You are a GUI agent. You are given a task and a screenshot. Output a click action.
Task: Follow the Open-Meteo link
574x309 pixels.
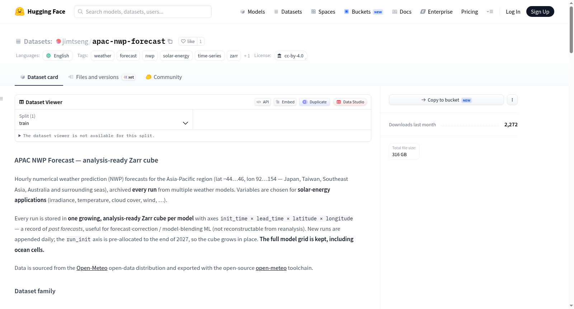tap(92, 268)
